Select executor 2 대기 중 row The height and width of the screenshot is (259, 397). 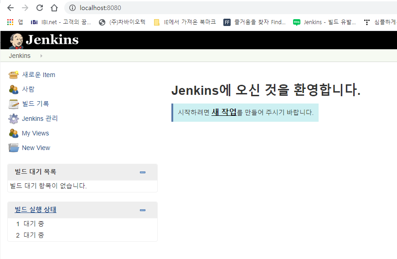(82, 235)
